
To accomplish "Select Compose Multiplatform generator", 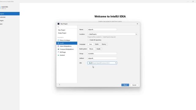I will (x=67, y=49).
